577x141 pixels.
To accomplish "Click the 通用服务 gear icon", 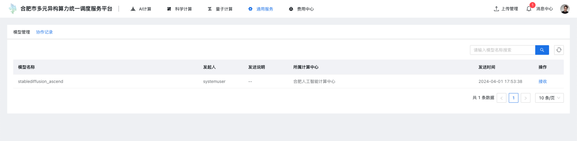I will (x=250, y=9).
